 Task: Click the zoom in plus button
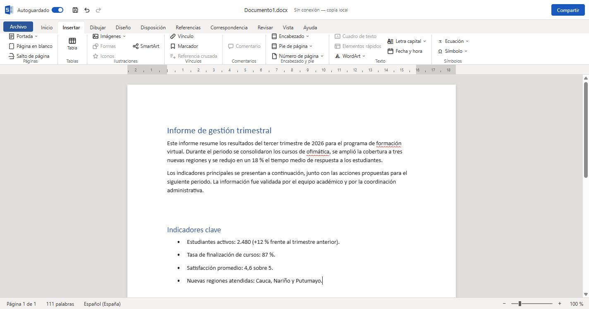(560, 304)
